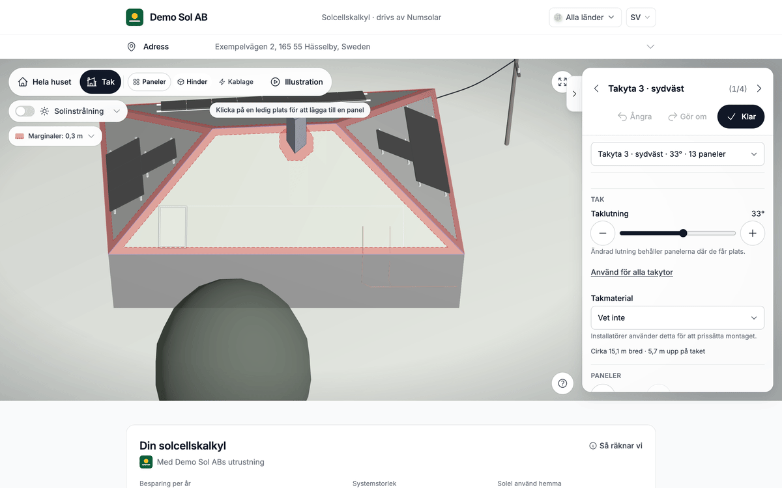Toggle the Solinstrålning switch
This screenshot has height=488, width=782.
click(25, 111)
